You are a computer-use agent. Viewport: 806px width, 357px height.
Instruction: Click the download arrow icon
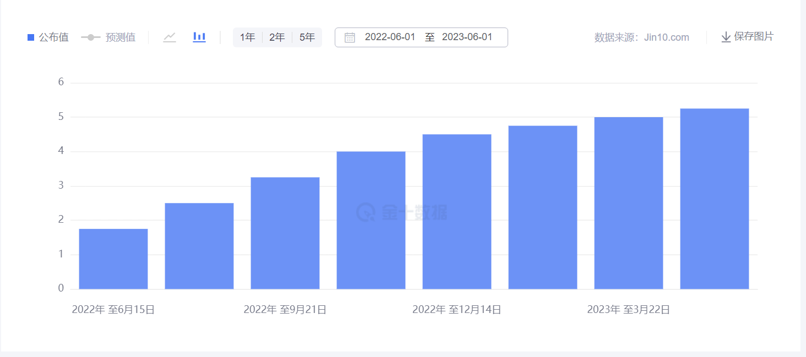pyautogui.click(x=726, y=37)
